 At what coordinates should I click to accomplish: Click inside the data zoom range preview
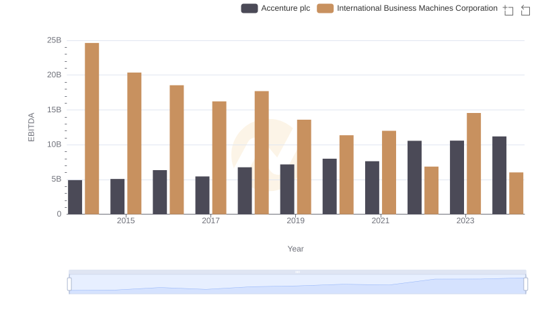click(297, 284)
